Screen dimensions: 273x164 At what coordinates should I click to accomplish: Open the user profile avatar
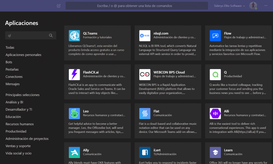253,5
